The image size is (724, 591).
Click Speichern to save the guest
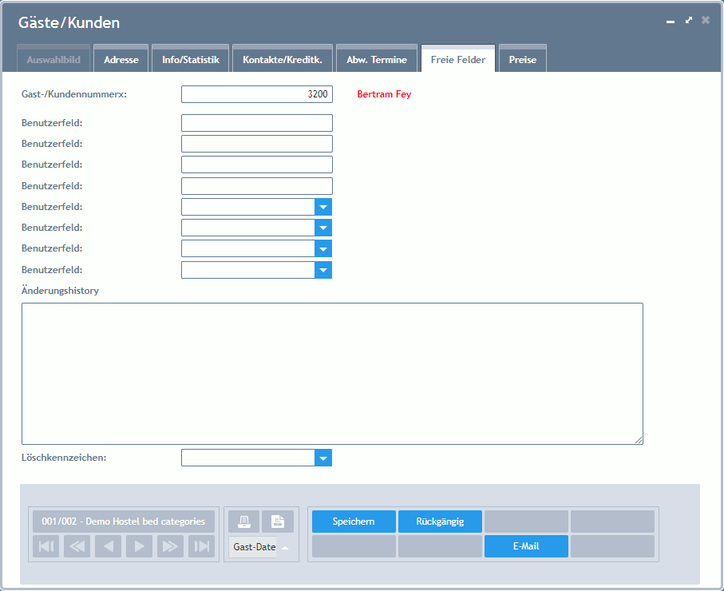point(354,522)
